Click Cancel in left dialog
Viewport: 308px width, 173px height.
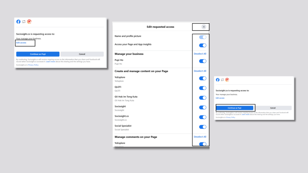click(82, 54)
